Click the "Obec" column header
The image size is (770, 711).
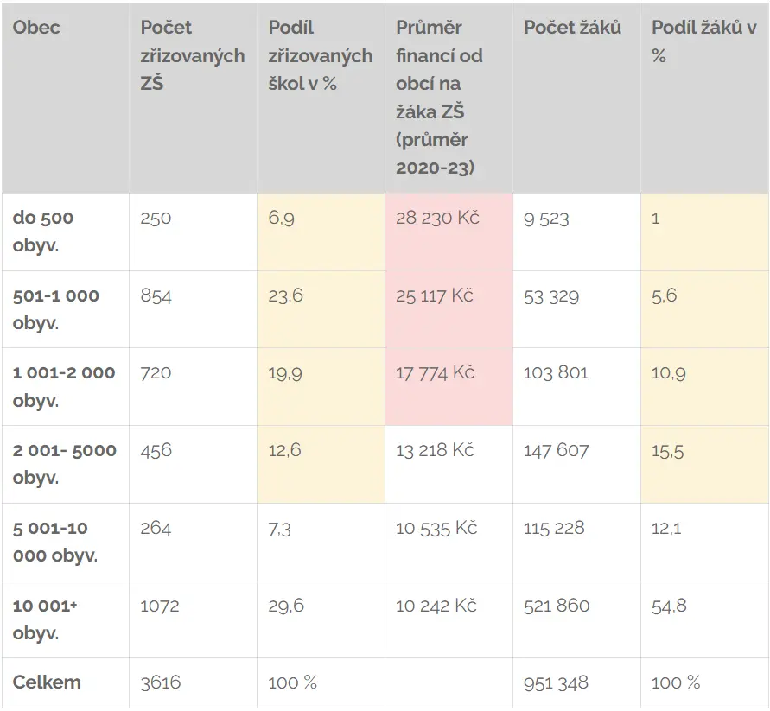click(x=66, y=98)
